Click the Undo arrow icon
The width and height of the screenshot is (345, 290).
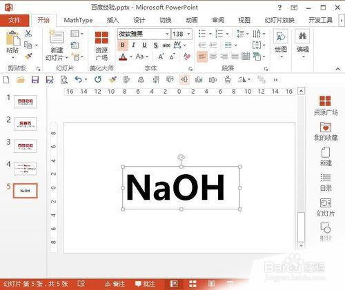(x=79, y=80)
